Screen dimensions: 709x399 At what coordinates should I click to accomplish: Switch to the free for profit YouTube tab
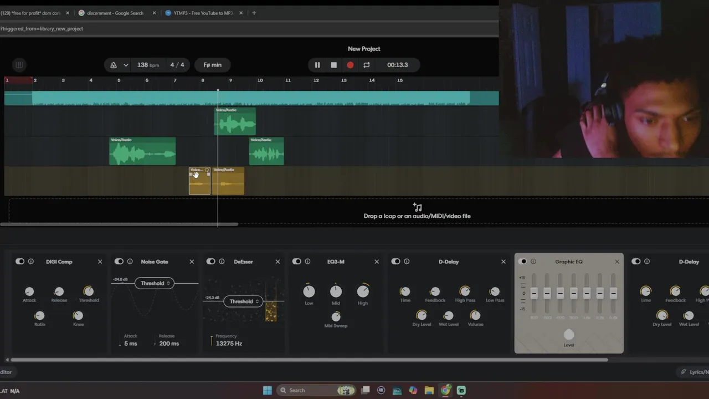(30, 13)
